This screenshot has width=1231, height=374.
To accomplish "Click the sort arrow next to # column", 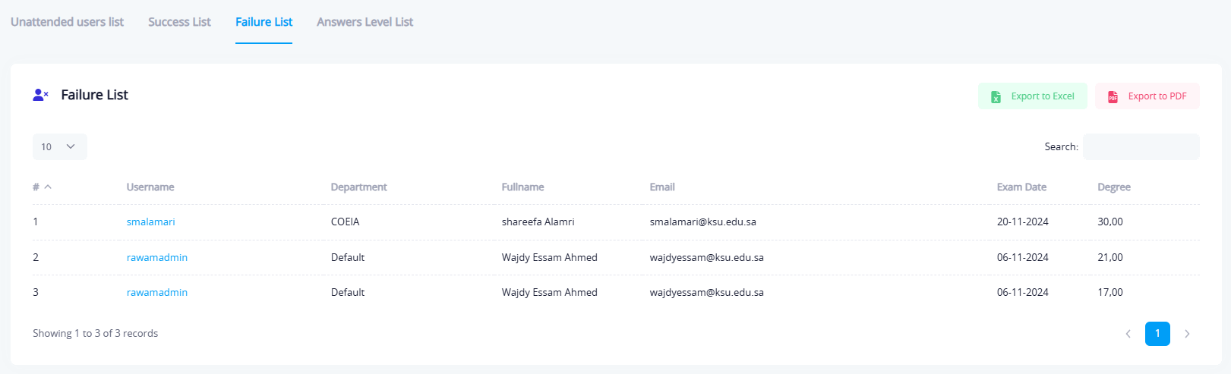I will pos(48,187).
